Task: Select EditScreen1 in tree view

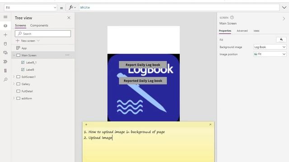Action: click(28, 77)
